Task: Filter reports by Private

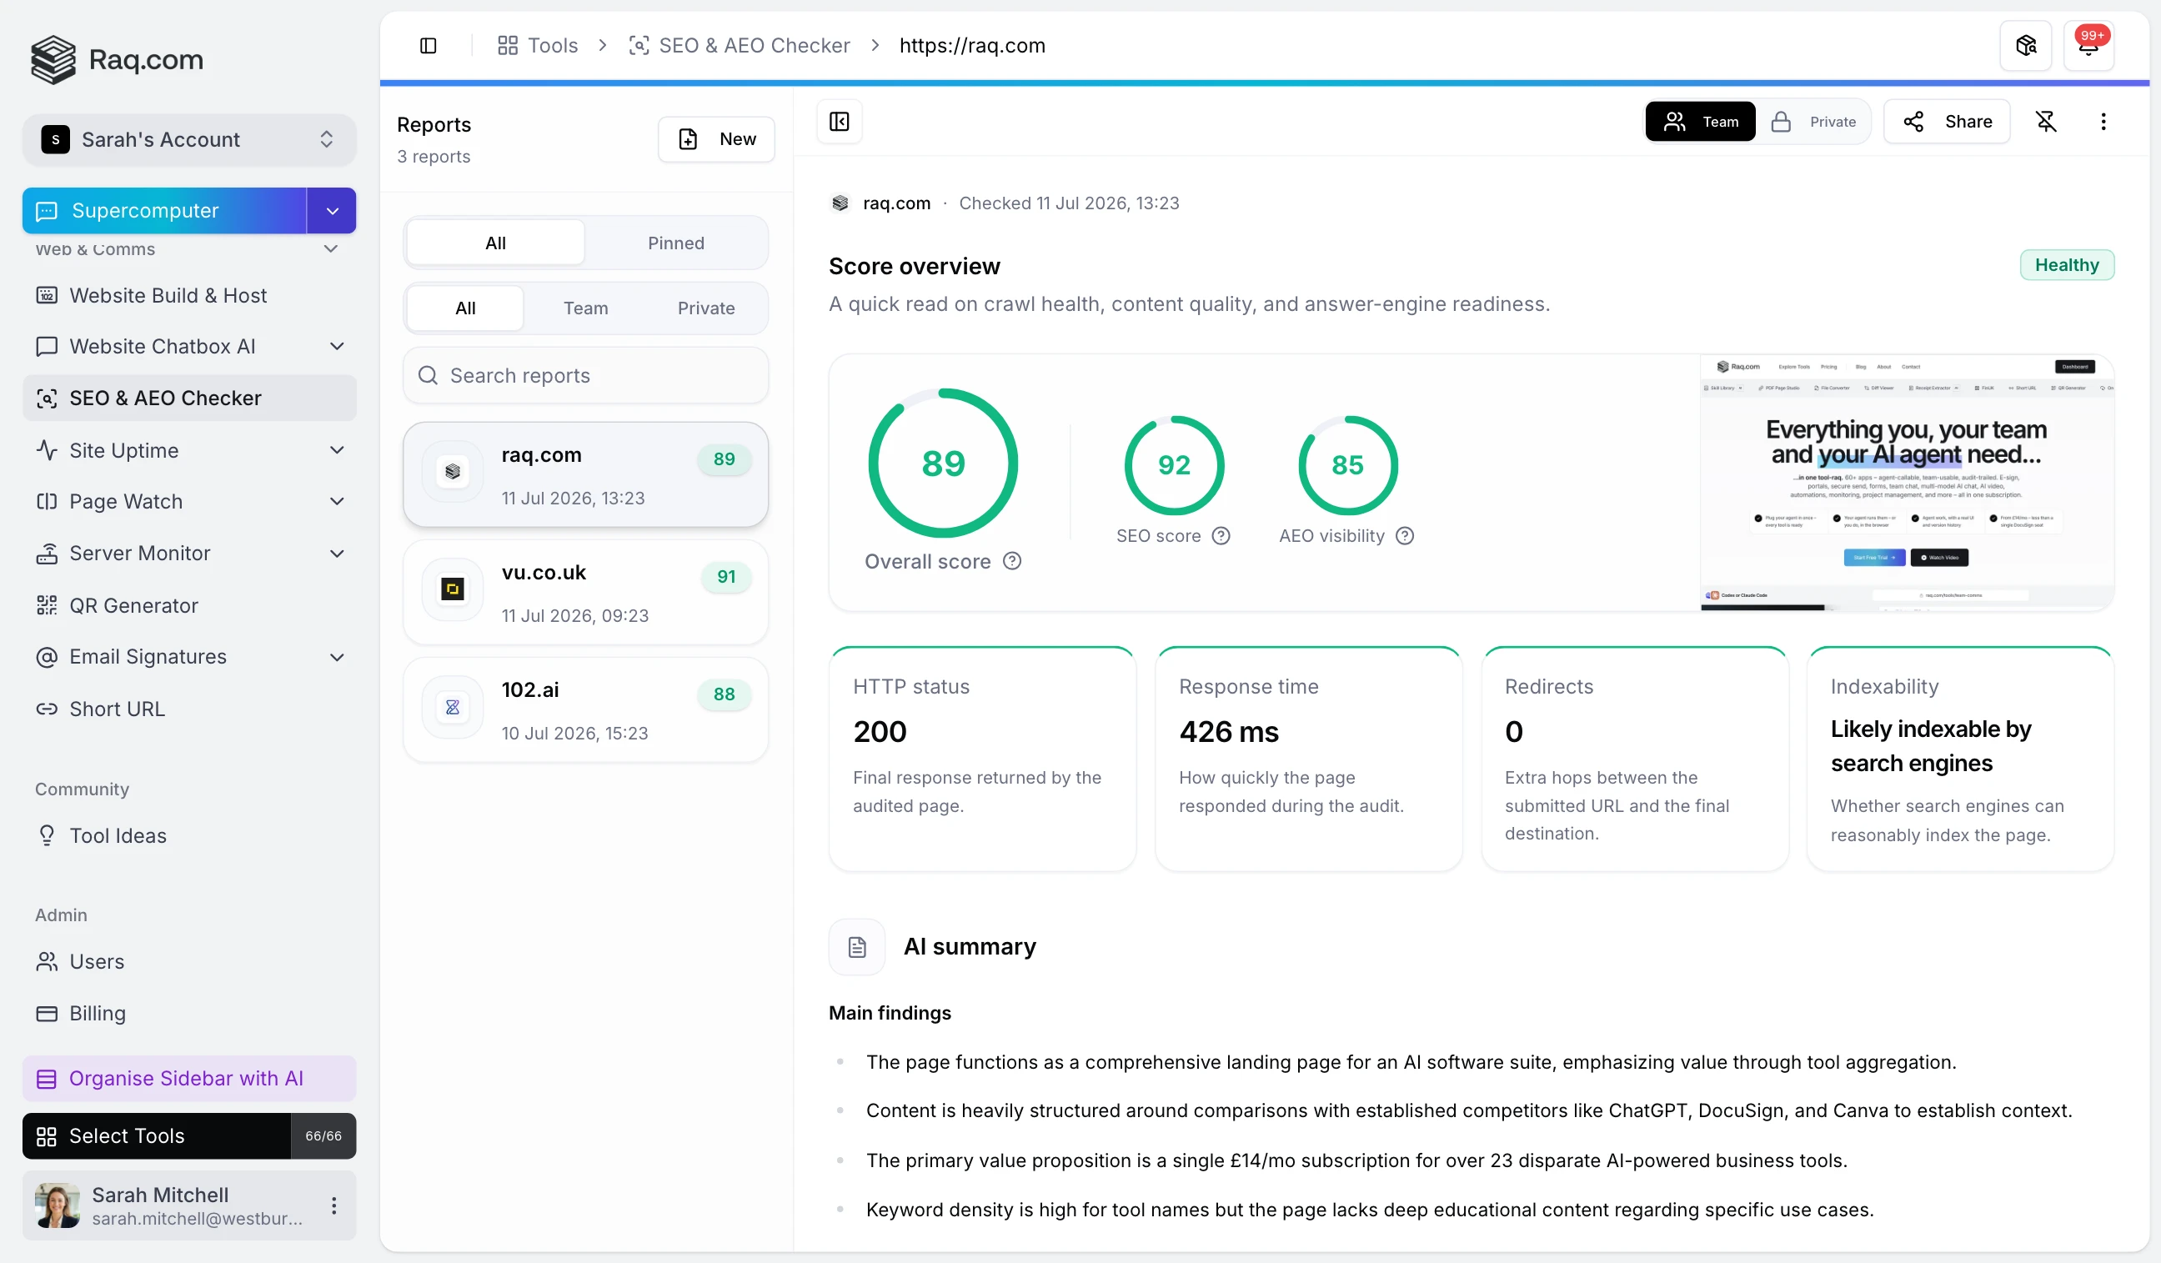Action: tap(706, 308)
